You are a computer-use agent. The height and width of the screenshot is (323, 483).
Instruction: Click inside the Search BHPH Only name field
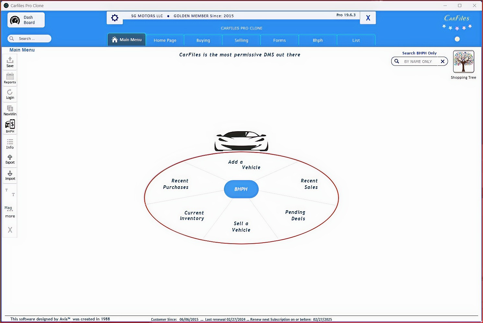pos(419,61)
